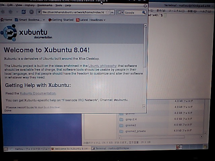
Task: Click file manager scroll-right arrow
Action: point(201,137)
